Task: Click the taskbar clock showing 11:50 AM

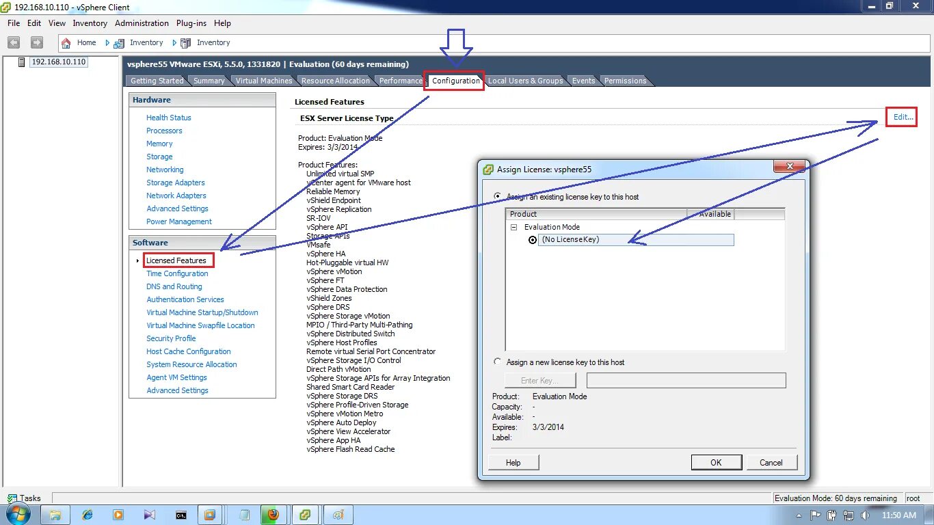Action: coord(899,515)
